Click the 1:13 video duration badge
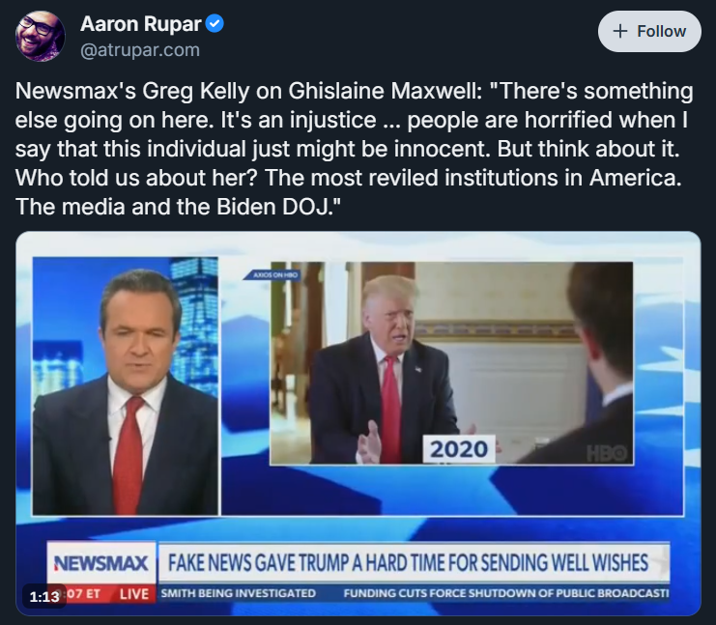This screenshot has height=625, width=716. pos(44,596)
